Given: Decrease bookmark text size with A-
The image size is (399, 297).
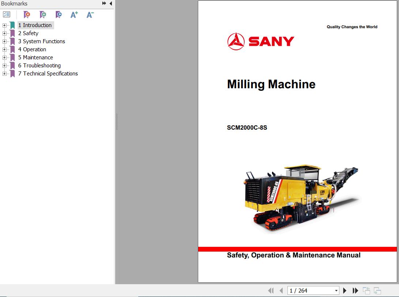Looking at the screenshot, I should click(90, 15).
